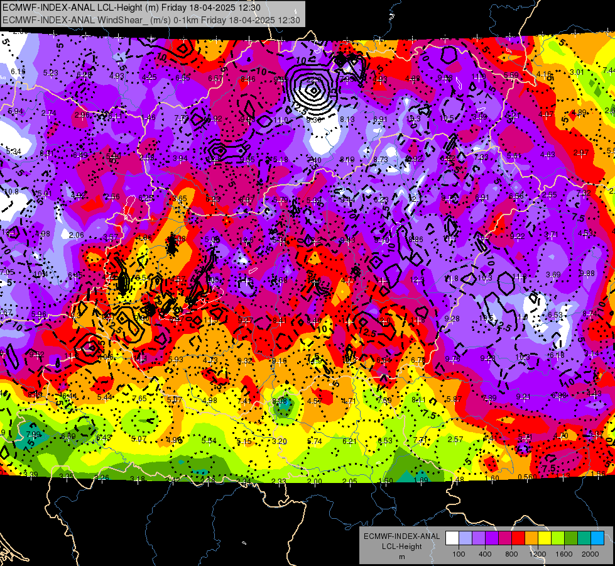
Task: Click the wind shear value 3.20
Action: coord(280,441)
